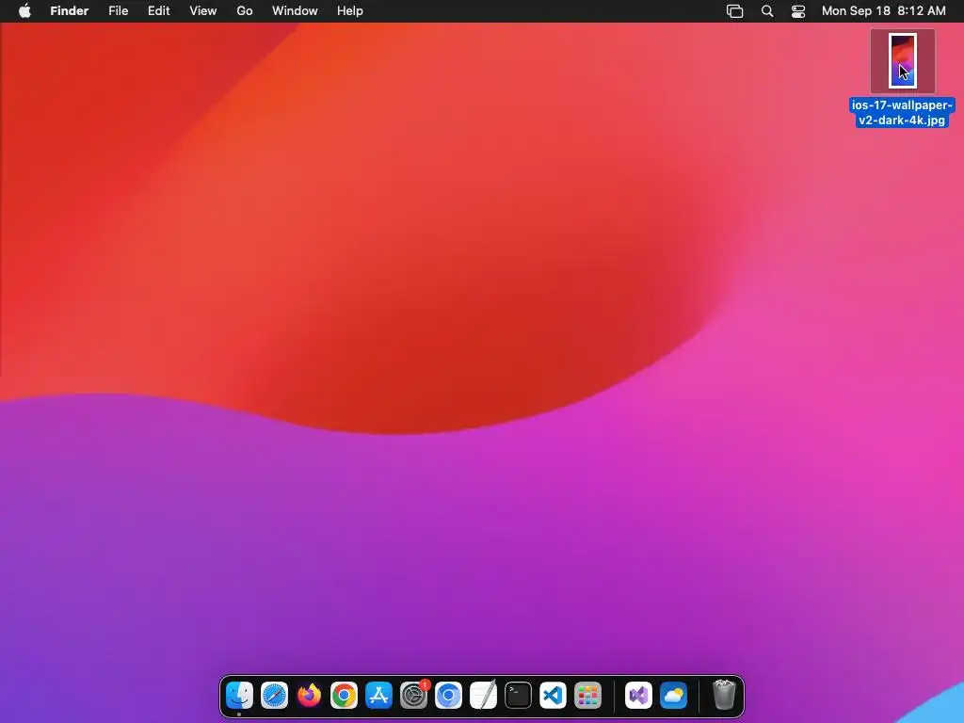964x723 pixels.
Task: Open Finder from the Dock
Action: [x=239, y=696]
